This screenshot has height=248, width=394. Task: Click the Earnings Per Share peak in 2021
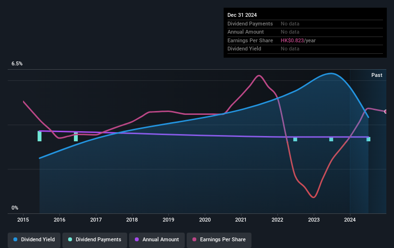point(259,75)
